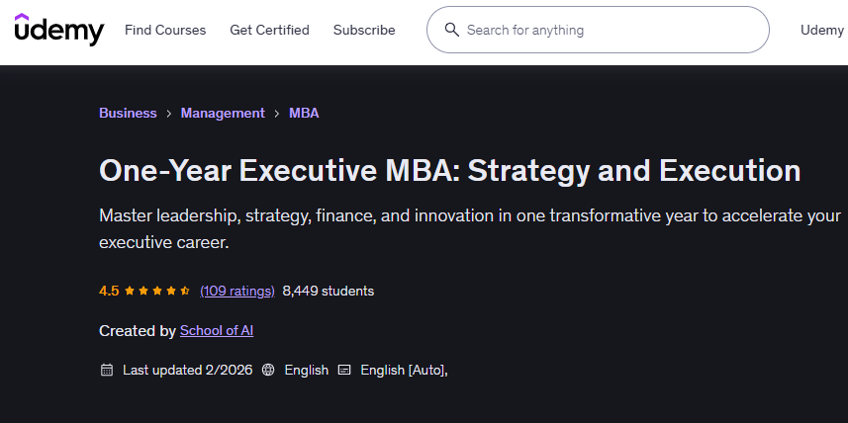The image size is (848, 423).
Task: Click the last updated calendar icon
Action: tap(107, 370)
